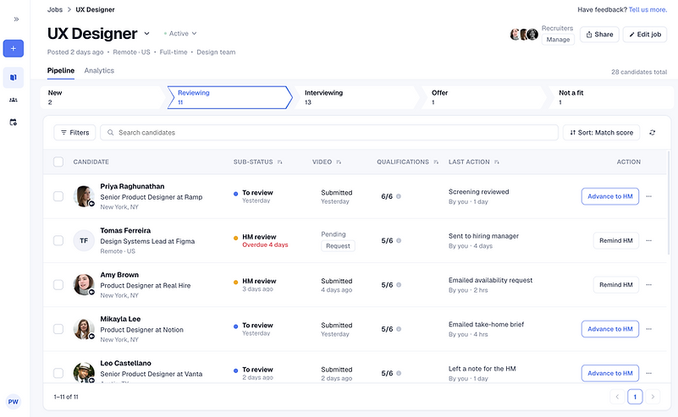Click Remind HM for Amy Brown
Image resolution: width=678 pixels, height=417 pixels.
tap(615, 285)
